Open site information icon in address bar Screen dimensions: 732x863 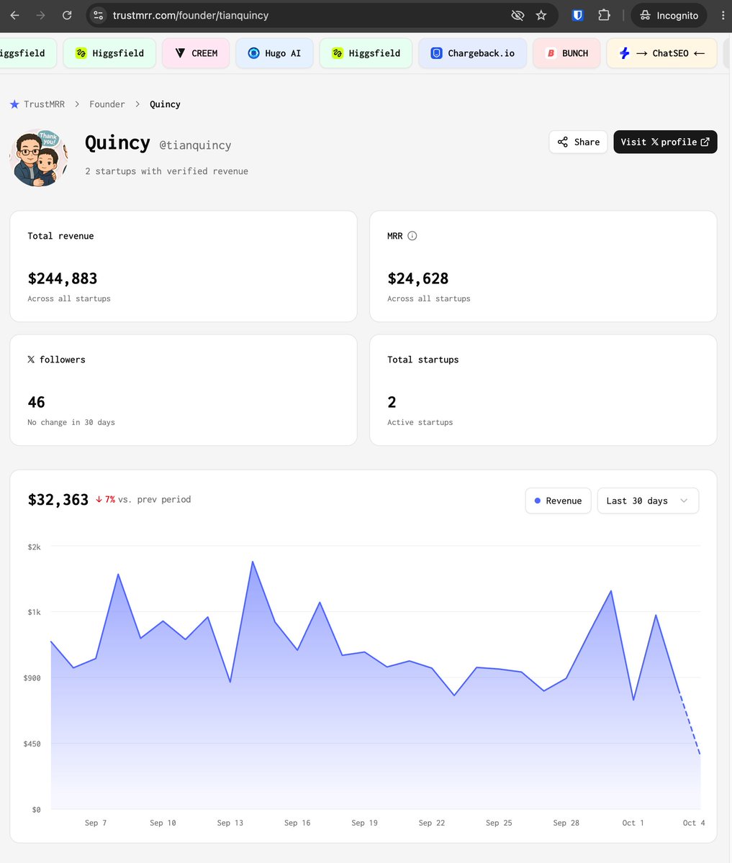coord(99,15)
